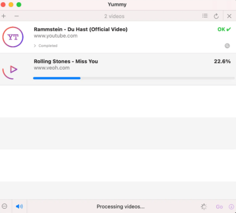The height and width of the screenshot is (213, 236).
Task: Click the www.veoh.com source text
Action: coord(52,68)
